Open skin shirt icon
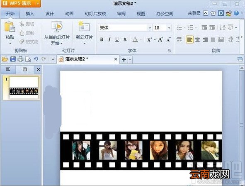Viewport: 245px width, 186px height. (213, 13)
